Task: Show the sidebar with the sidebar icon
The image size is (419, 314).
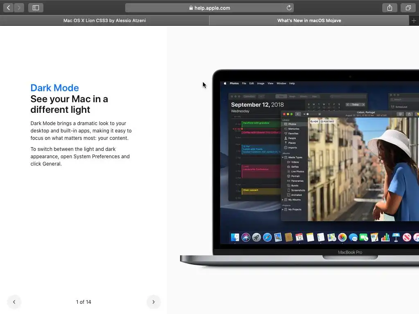Action: click(36, 8)
